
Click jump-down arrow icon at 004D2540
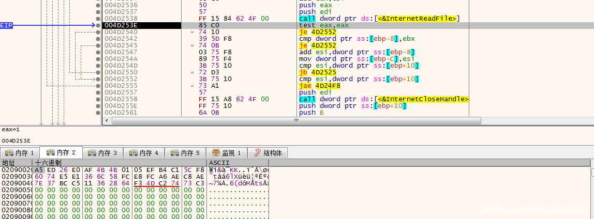192,32
